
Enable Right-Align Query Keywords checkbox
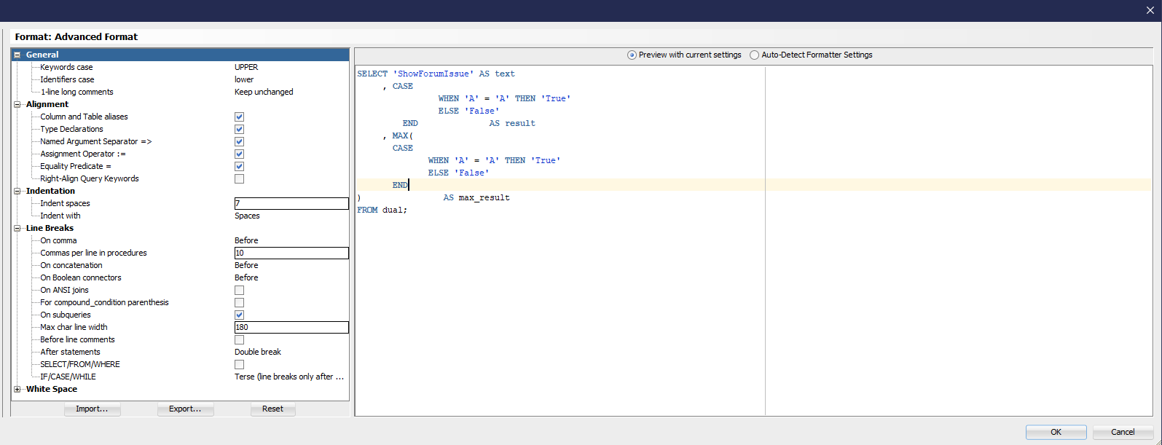(239, 178)
